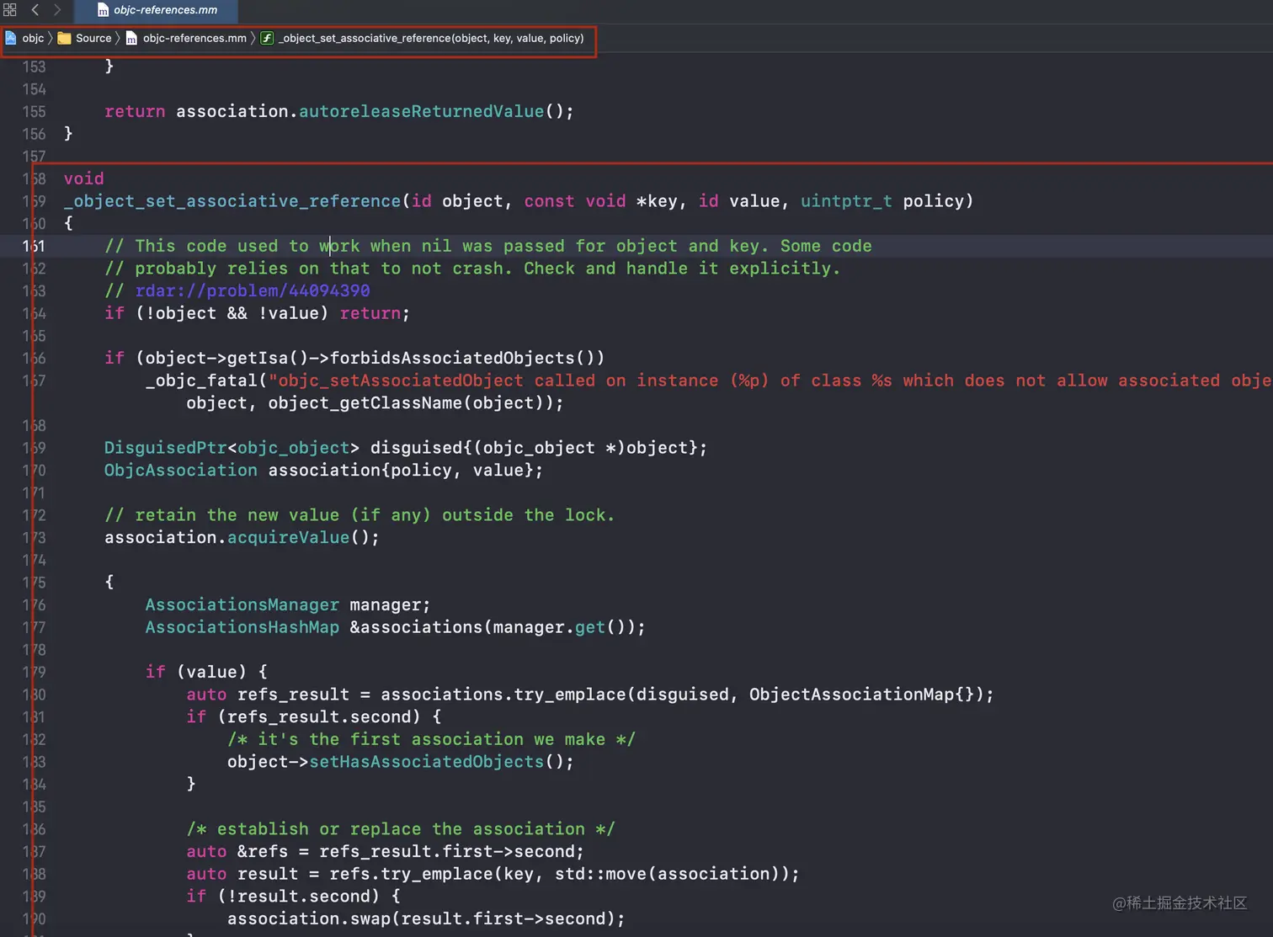
Task: Click the AssociationsHashMap type name
Action: click(x=242, y=627)
